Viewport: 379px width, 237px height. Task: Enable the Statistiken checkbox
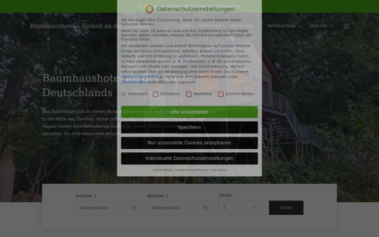(x=155, y=94)
